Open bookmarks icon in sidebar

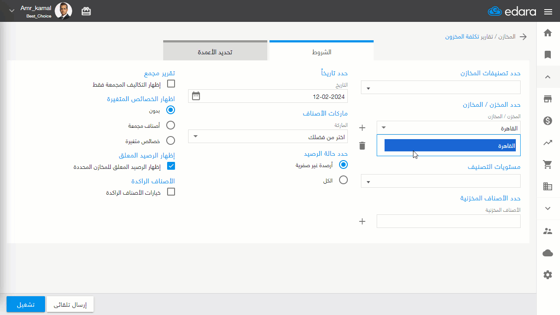[547, 55]
